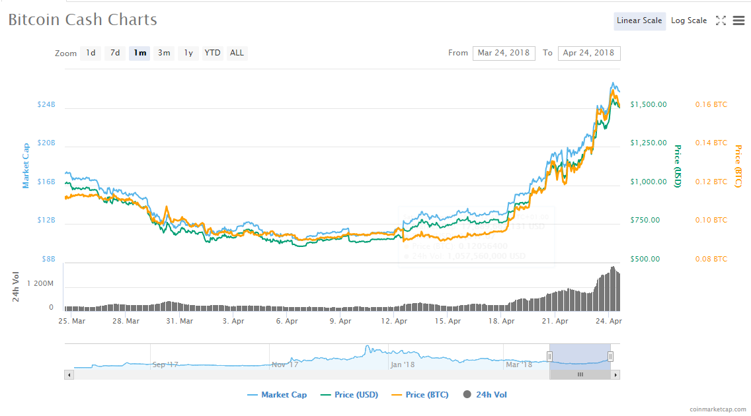
Task: Open the From date picker
Action: click(x=504, y=53)
